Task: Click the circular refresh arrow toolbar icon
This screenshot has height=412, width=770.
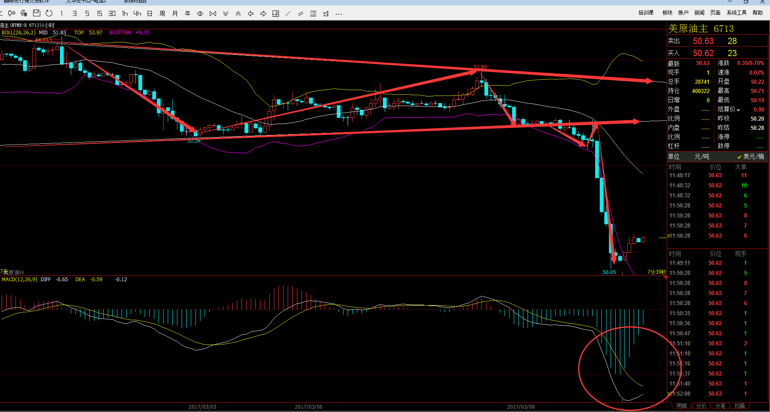Action: tap(49, 13)
